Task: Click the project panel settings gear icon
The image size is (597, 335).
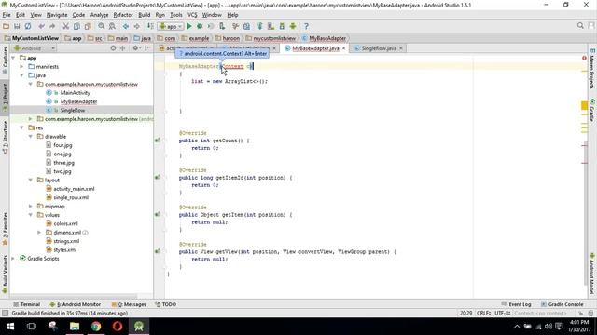Action: [135, 48]
